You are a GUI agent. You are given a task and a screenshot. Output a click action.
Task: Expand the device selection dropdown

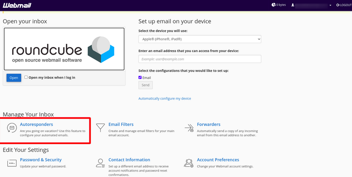point(200,39)
